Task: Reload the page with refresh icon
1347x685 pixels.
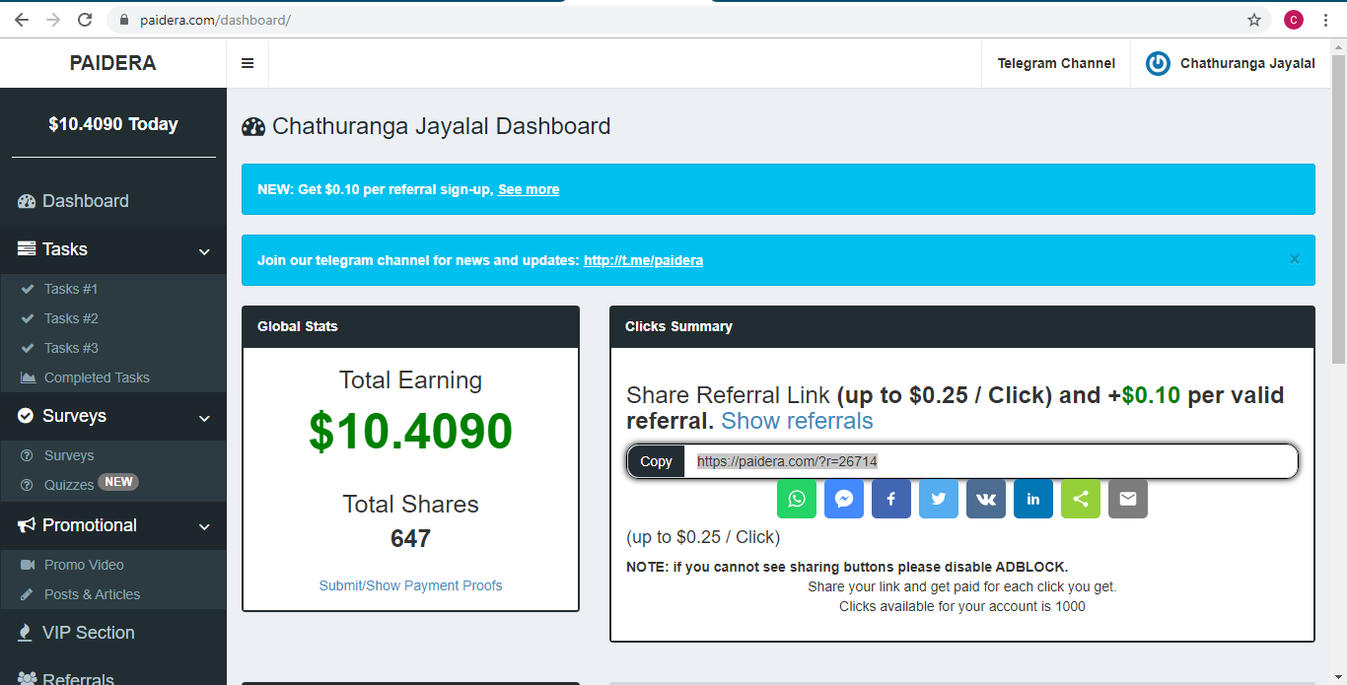Action: tap(85, 20)
